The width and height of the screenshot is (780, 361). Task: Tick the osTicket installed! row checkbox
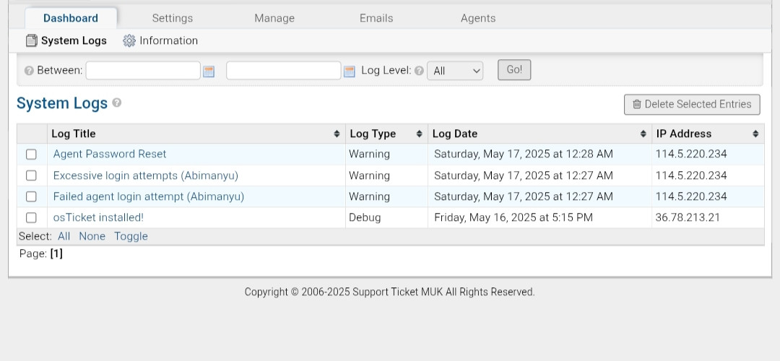(31, 217)
